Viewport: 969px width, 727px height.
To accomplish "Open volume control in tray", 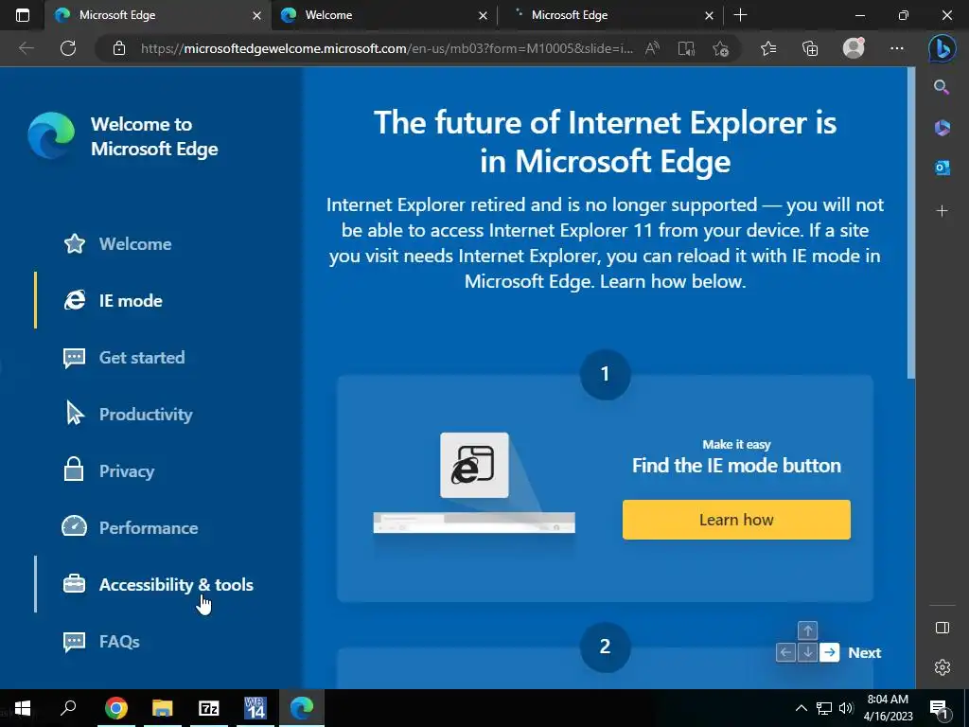I will (846, 708).
